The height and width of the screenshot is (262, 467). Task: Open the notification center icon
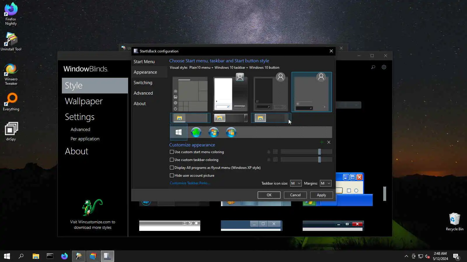click(456, 256)
